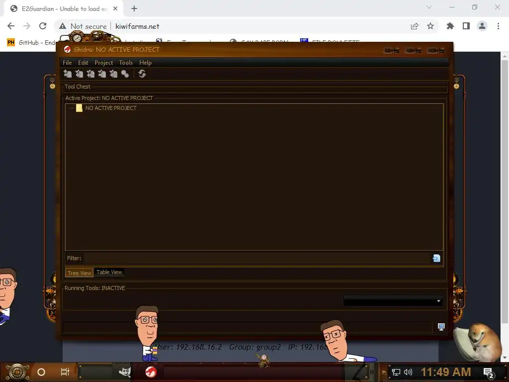Open GIMP from the taskbar
Viewport: 509px width, 382px height.
pyautogui.click(x=125, y=372)
